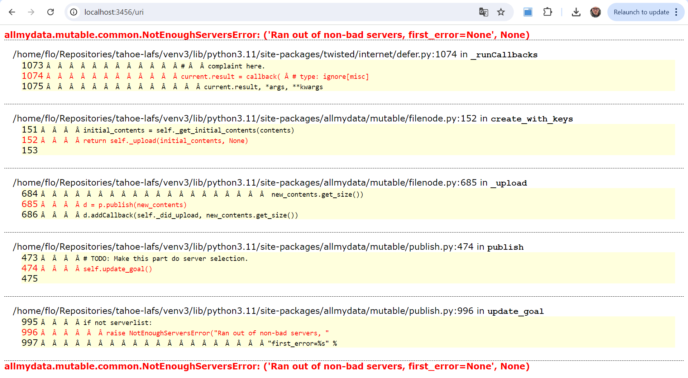Open the Google Translate page option
This screenshot has height=378, width=688.
tap(484, 12)
